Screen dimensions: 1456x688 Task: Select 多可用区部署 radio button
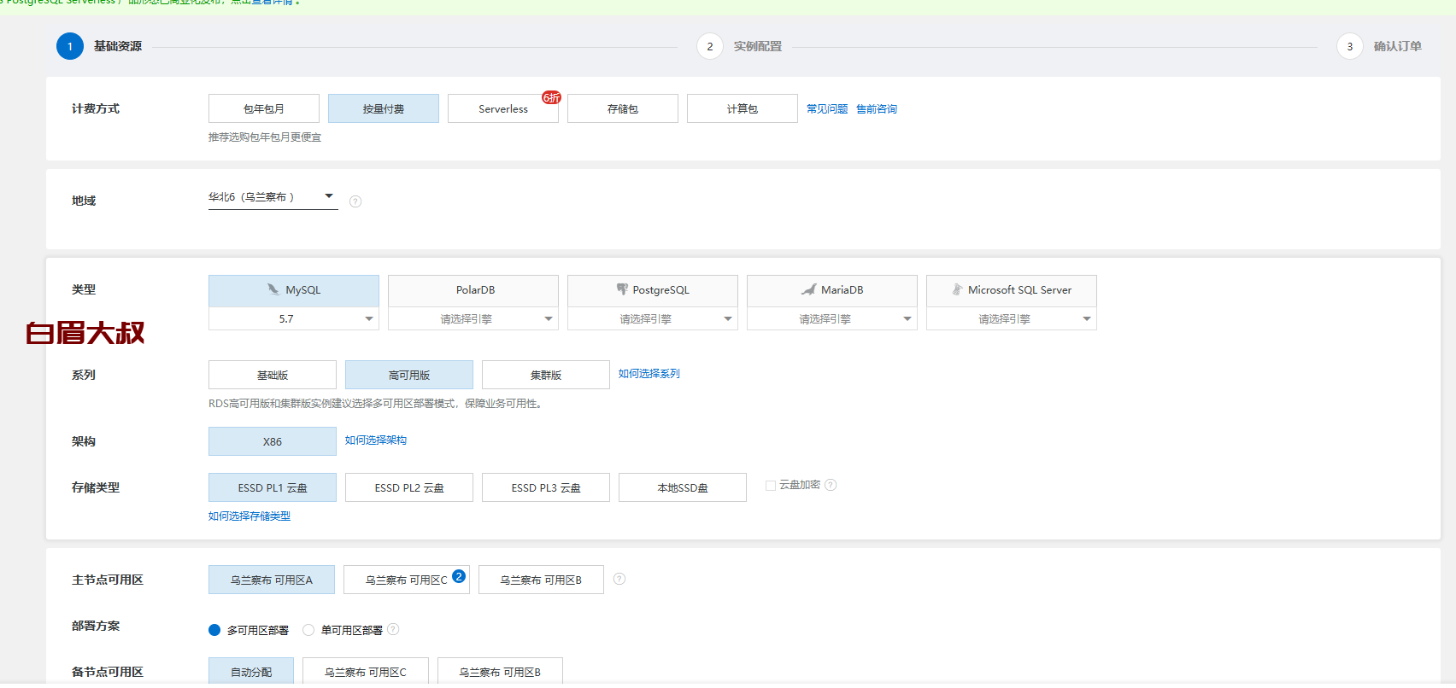click(x=214, y=630)
